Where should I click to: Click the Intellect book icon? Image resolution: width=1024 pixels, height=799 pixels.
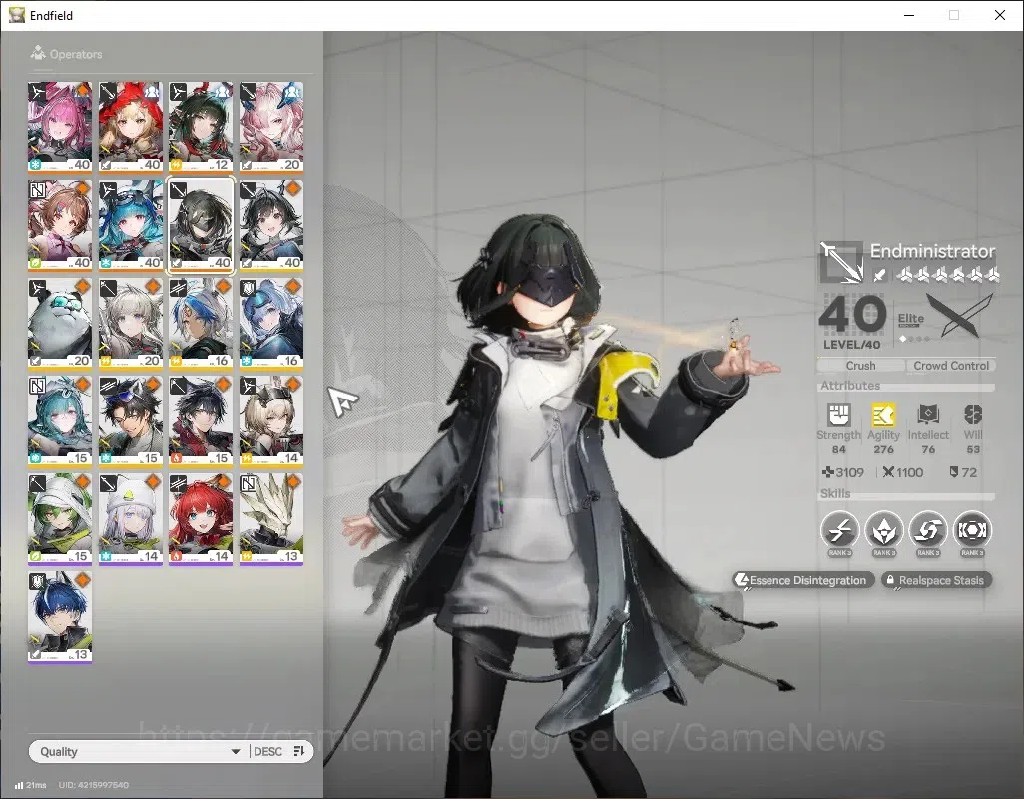point(928,414)
